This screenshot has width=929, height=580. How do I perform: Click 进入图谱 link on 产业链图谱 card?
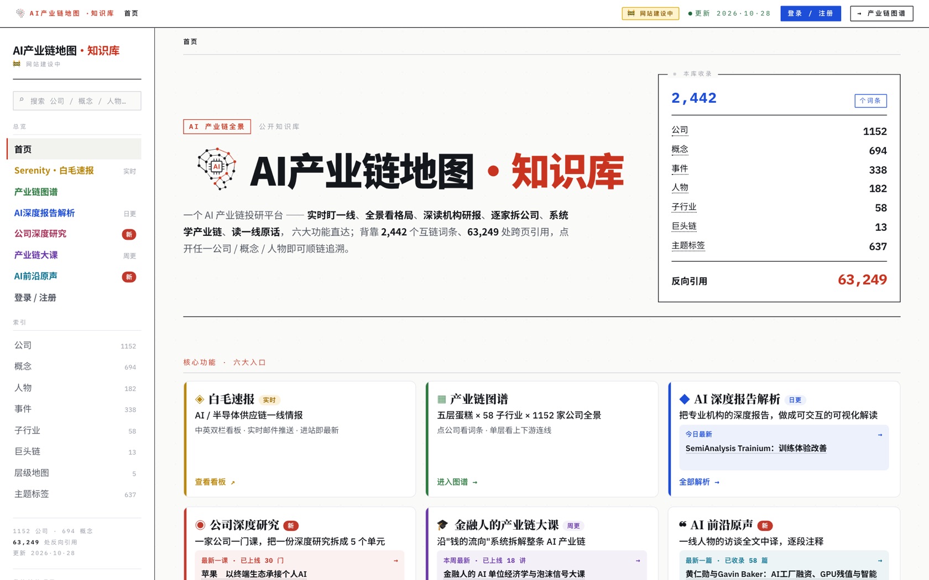click(x=457, y=482)
